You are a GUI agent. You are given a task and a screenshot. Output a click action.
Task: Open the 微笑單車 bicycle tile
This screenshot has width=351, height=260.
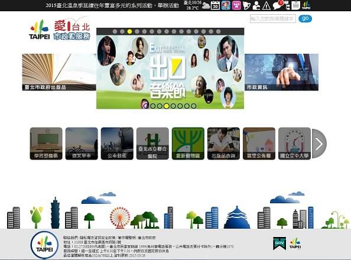(82, 144)
